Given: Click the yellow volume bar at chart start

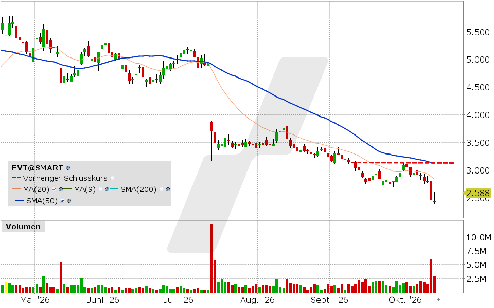Looking at the screenshot, I should click(6, 287).
